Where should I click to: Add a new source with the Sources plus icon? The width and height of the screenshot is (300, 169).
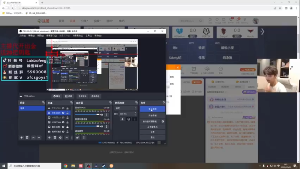[49, 137]
